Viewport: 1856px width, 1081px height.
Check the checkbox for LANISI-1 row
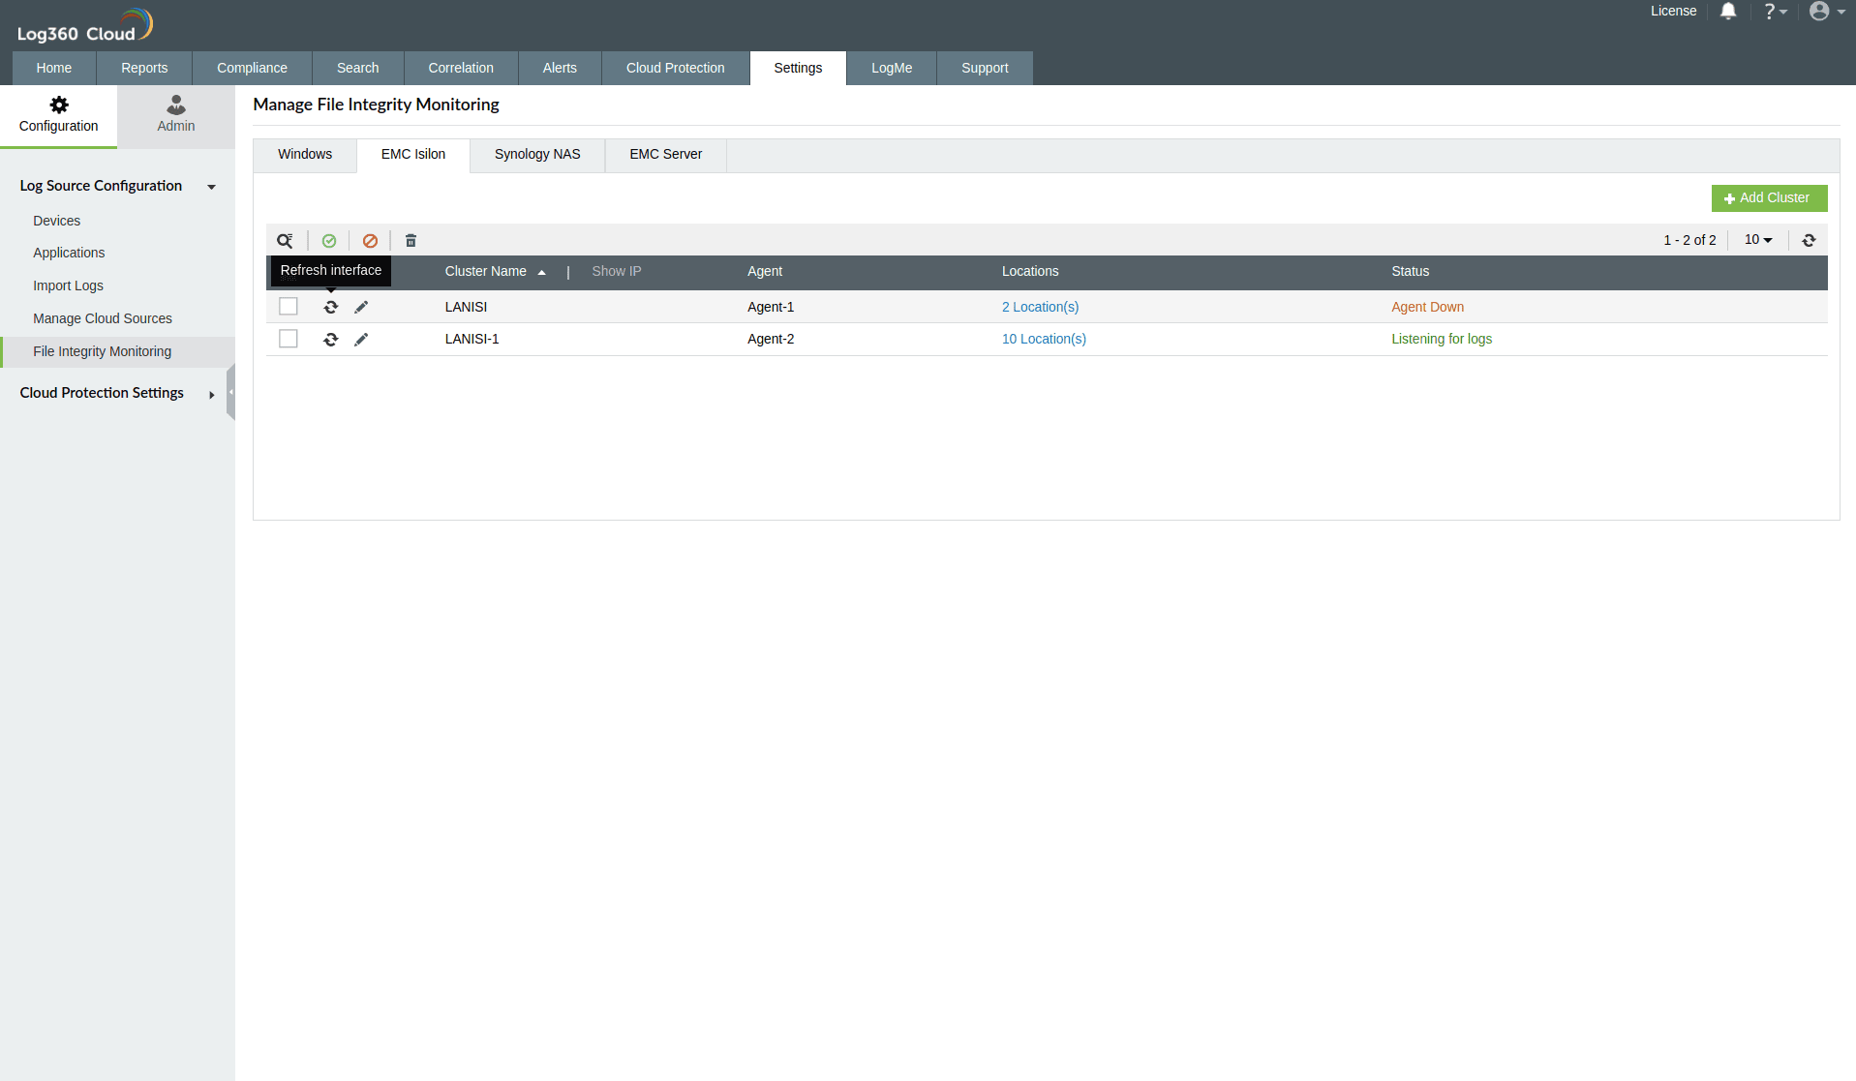(x=288, y=339)
